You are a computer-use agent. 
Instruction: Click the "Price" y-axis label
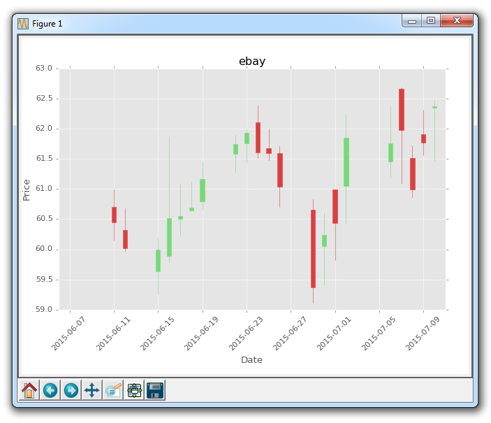27,189
